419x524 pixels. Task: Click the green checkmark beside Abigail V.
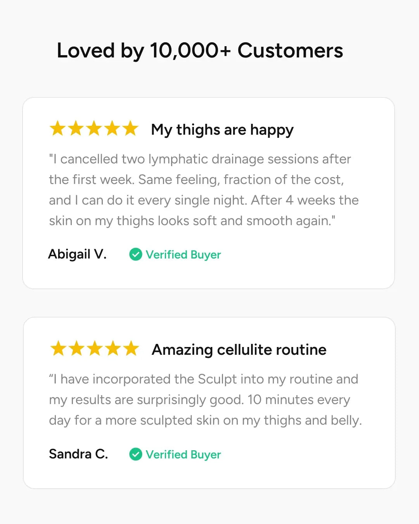point(135,255)
